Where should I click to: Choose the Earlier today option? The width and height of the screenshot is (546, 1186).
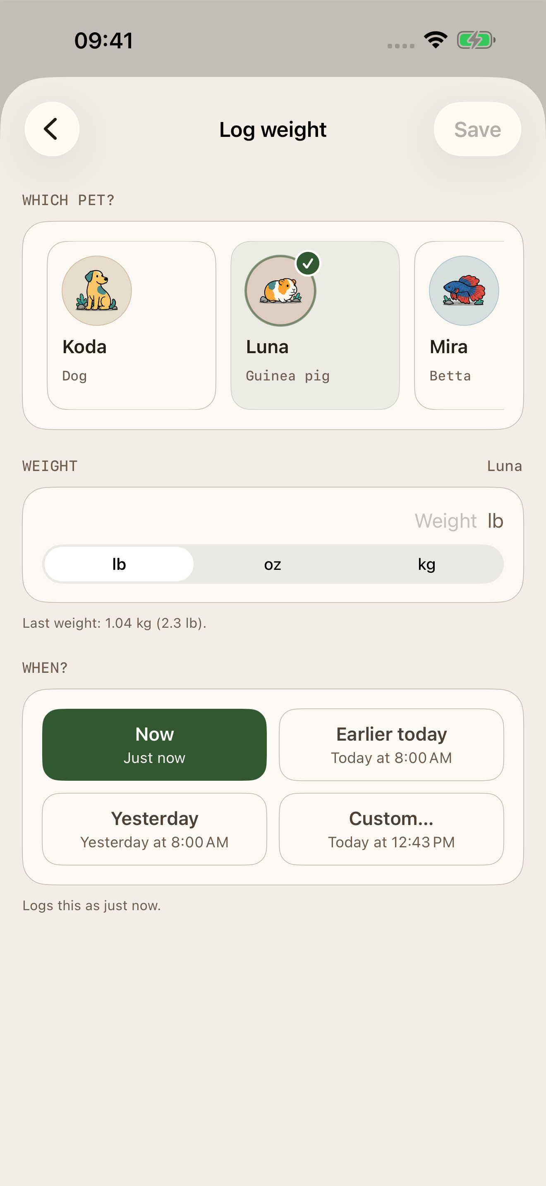391,744
